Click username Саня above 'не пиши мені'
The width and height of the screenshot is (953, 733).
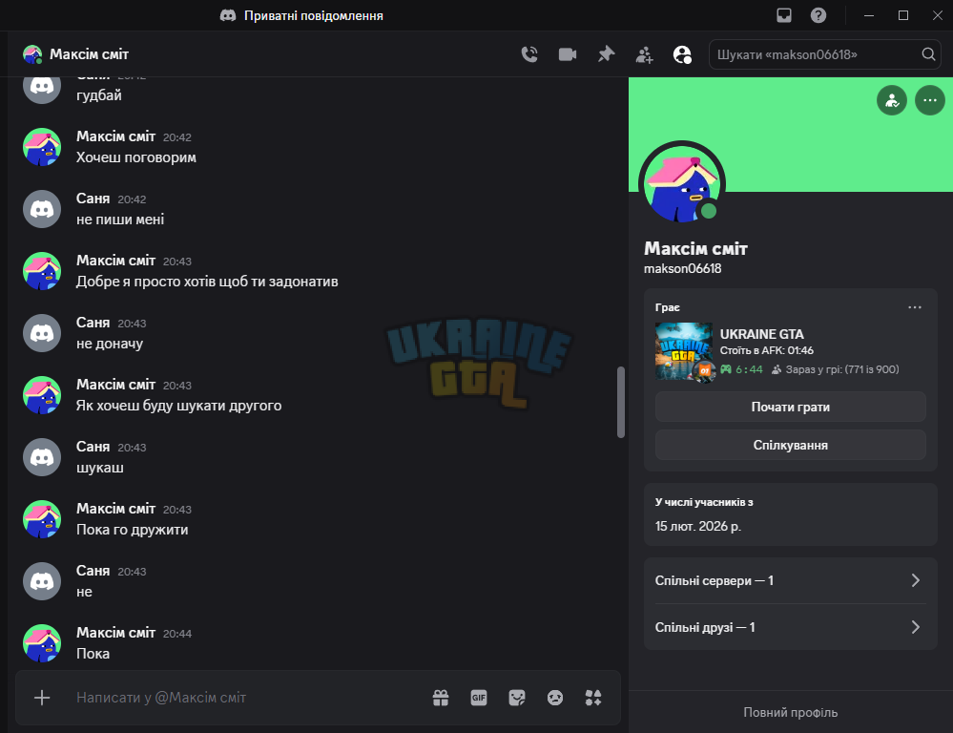(x=93, y=199)
